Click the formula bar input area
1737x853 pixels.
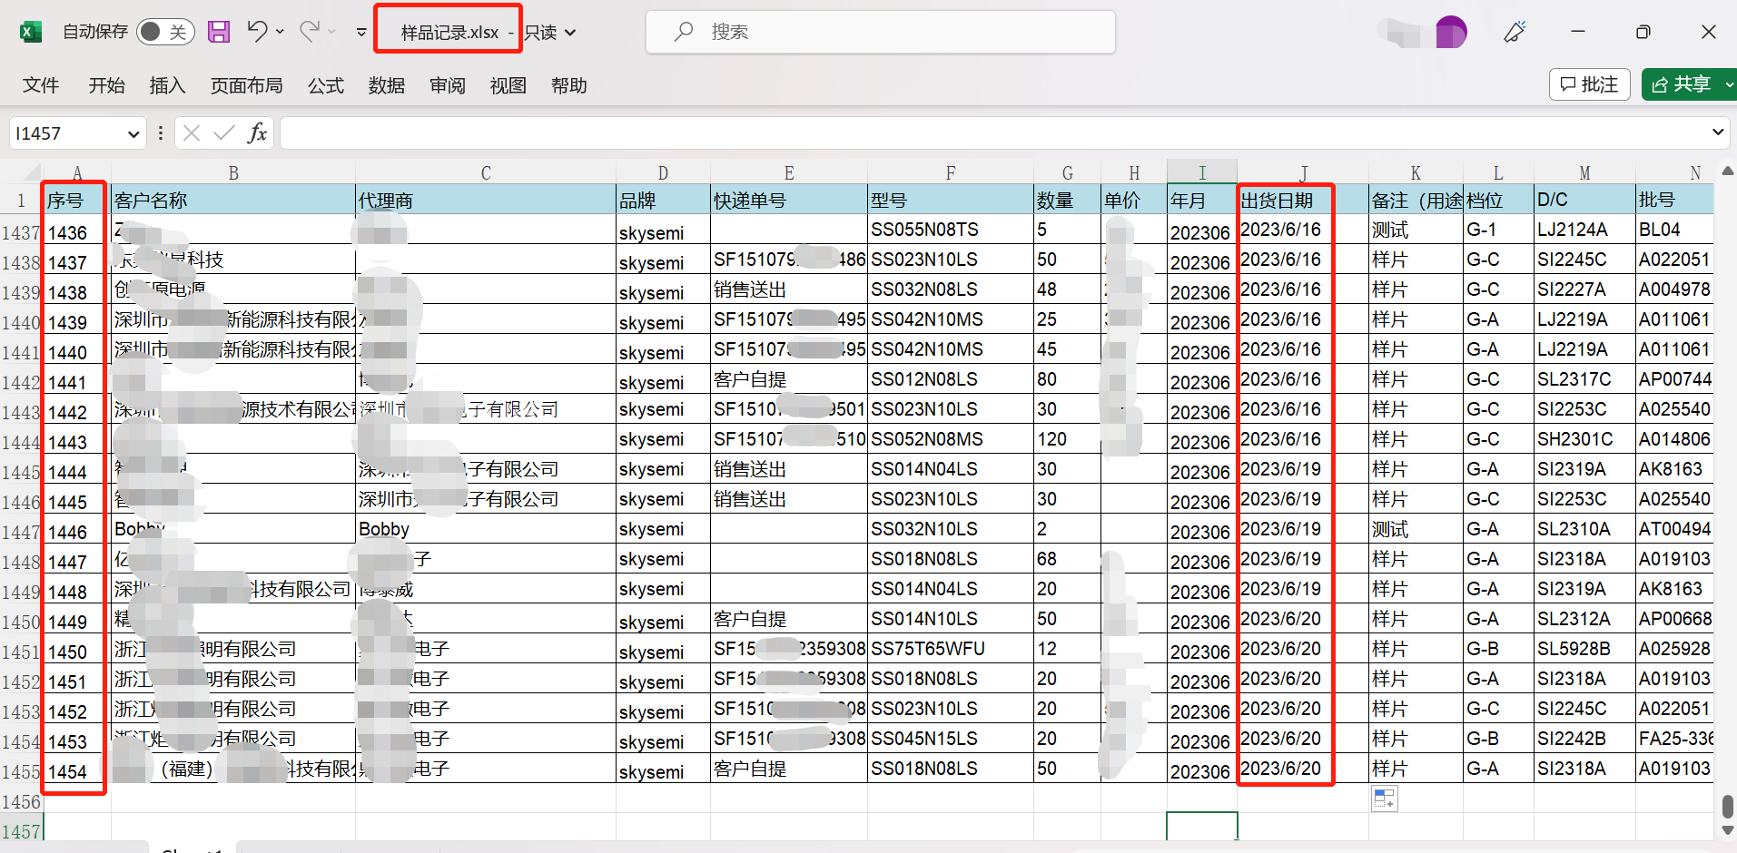[993, 132]
